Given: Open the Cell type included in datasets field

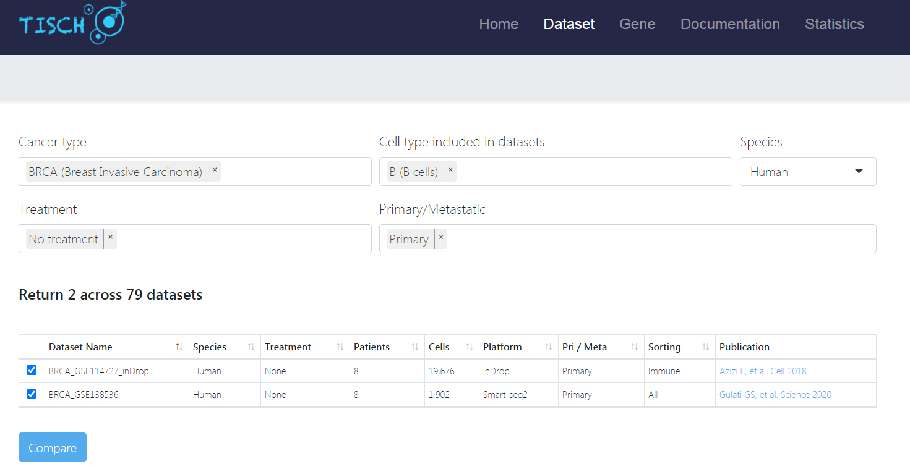Looking at the screenshot, I should coord(556,171).
